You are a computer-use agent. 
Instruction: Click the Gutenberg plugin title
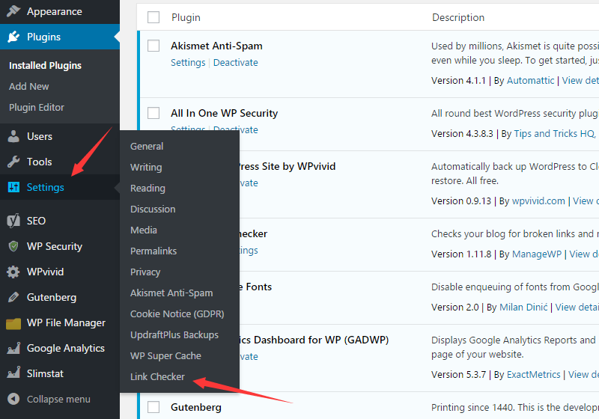coord(196,408)
